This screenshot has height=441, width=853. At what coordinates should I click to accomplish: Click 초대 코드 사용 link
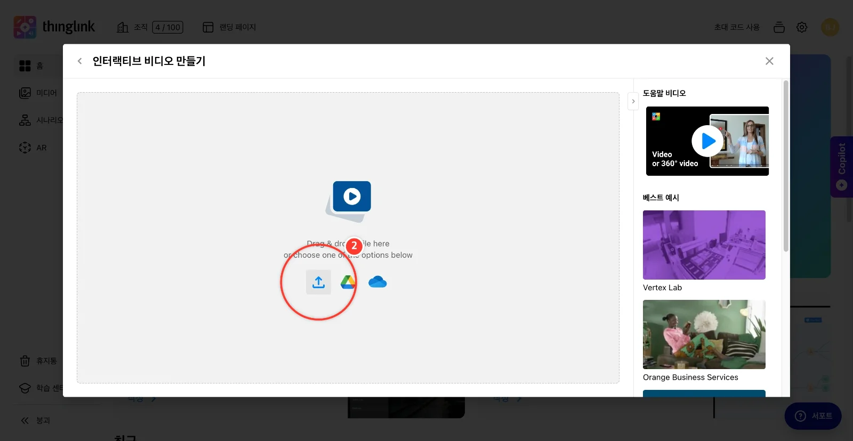pos(737,27)
